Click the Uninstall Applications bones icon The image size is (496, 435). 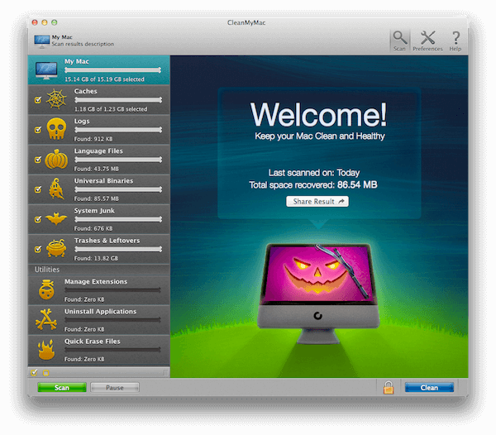pos(46,319)
